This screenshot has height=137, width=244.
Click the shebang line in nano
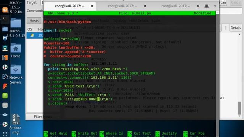pos(67,22)
